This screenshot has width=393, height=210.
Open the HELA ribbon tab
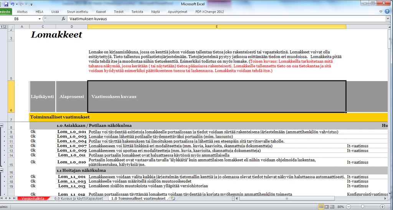pos(40,11)
